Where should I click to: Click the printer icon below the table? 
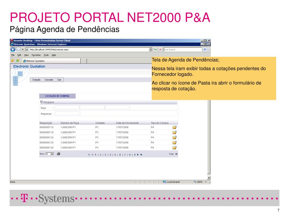click(x=58, y=154)
